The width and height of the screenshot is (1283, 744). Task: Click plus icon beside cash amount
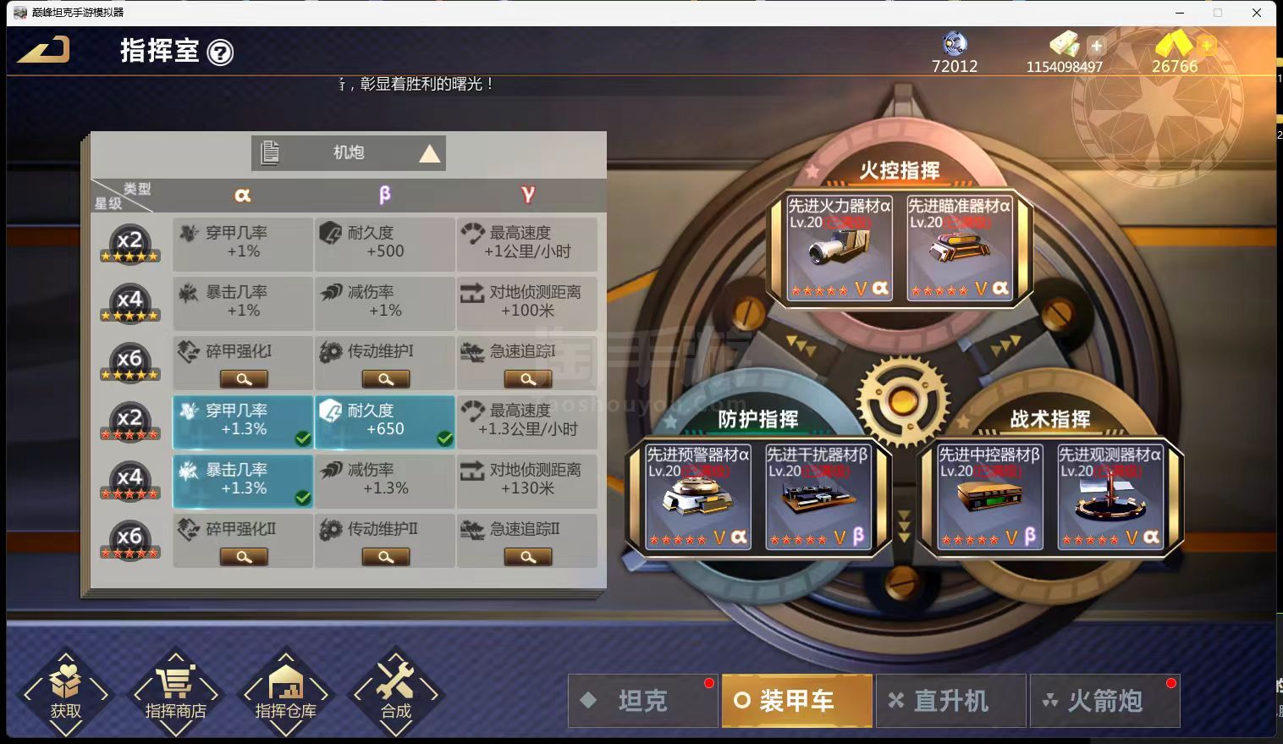(x=1097, y=46)
